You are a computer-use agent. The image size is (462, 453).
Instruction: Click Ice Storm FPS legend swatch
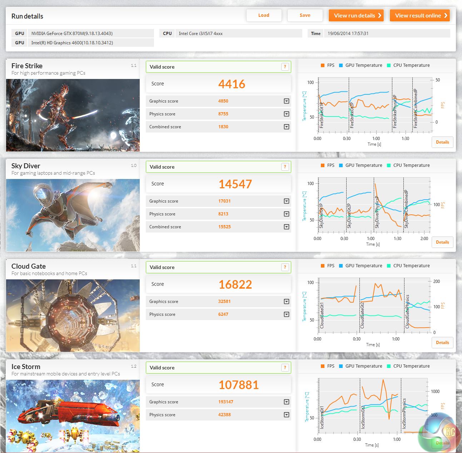[323, 366]
